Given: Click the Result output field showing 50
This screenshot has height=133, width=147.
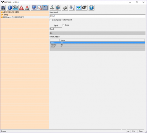Looking at the screenshot, I should [97, 33].
